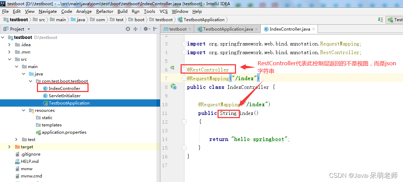Select the static folder in tree
The height and width of the screenshot is (182, 403).
coord(47,118)
